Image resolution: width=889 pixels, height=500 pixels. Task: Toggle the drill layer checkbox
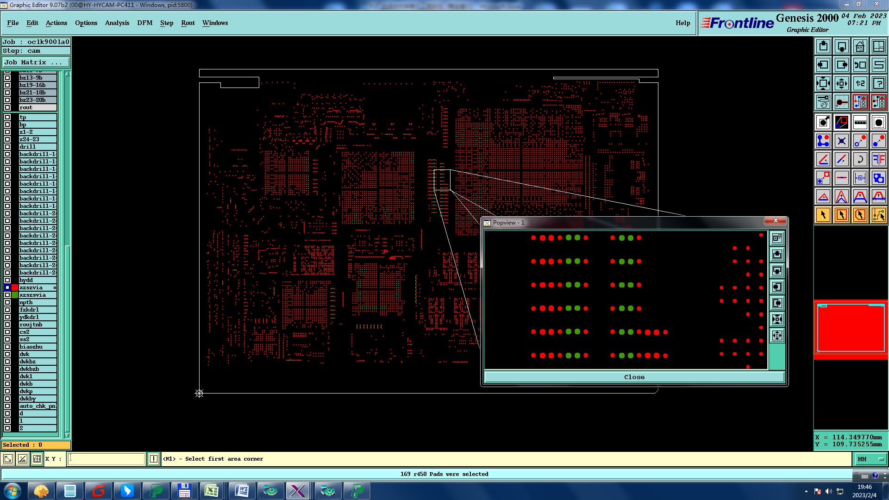(7, 147)
